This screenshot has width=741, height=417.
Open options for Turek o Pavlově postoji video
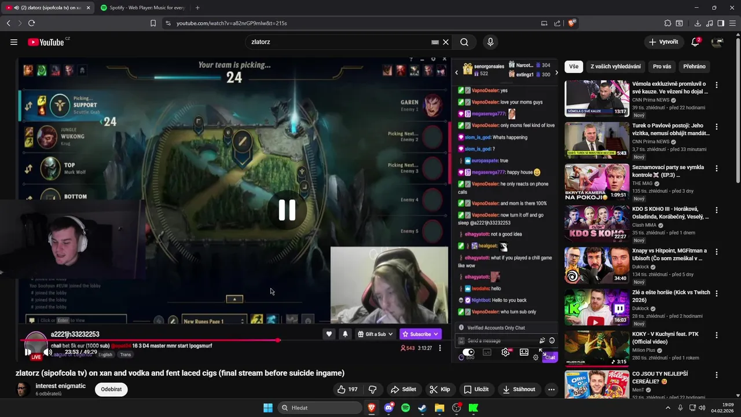click(716, 127)
